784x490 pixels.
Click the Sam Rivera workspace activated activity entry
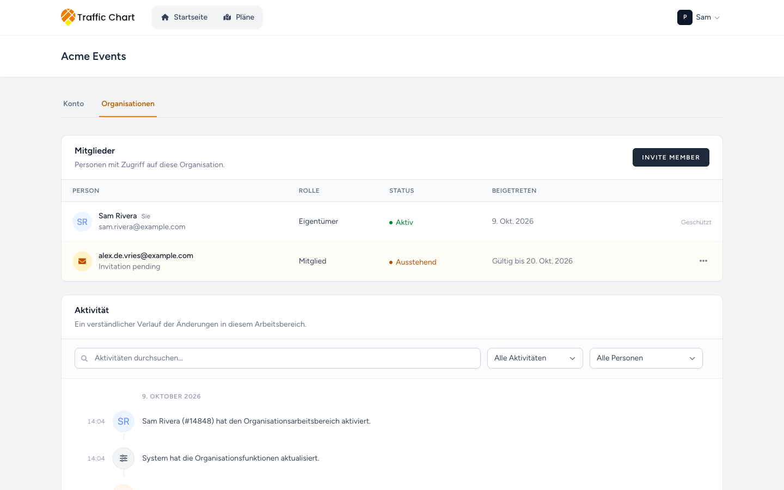pyautogui.click(x=256, y=421)
